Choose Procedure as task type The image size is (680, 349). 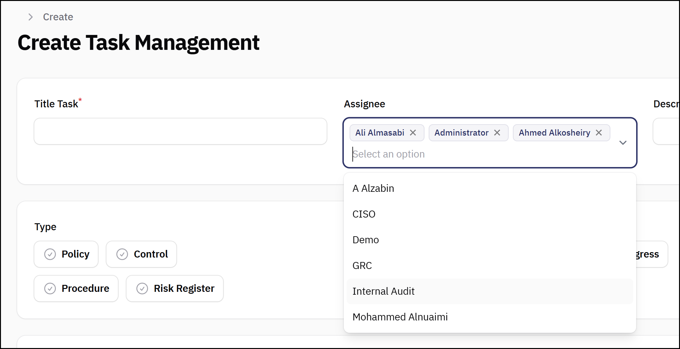click(76, 289)
